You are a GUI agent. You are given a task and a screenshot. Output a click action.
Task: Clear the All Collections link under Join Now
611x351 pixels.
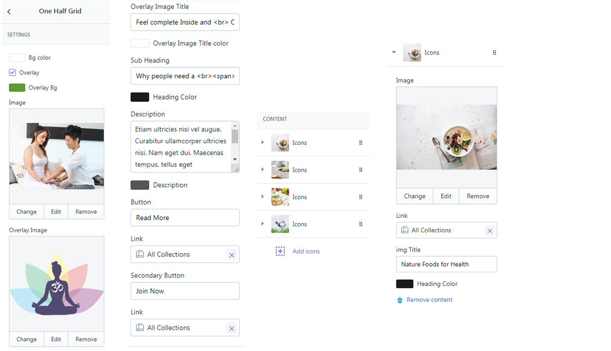pyautogui.click(x=232, y=329)
